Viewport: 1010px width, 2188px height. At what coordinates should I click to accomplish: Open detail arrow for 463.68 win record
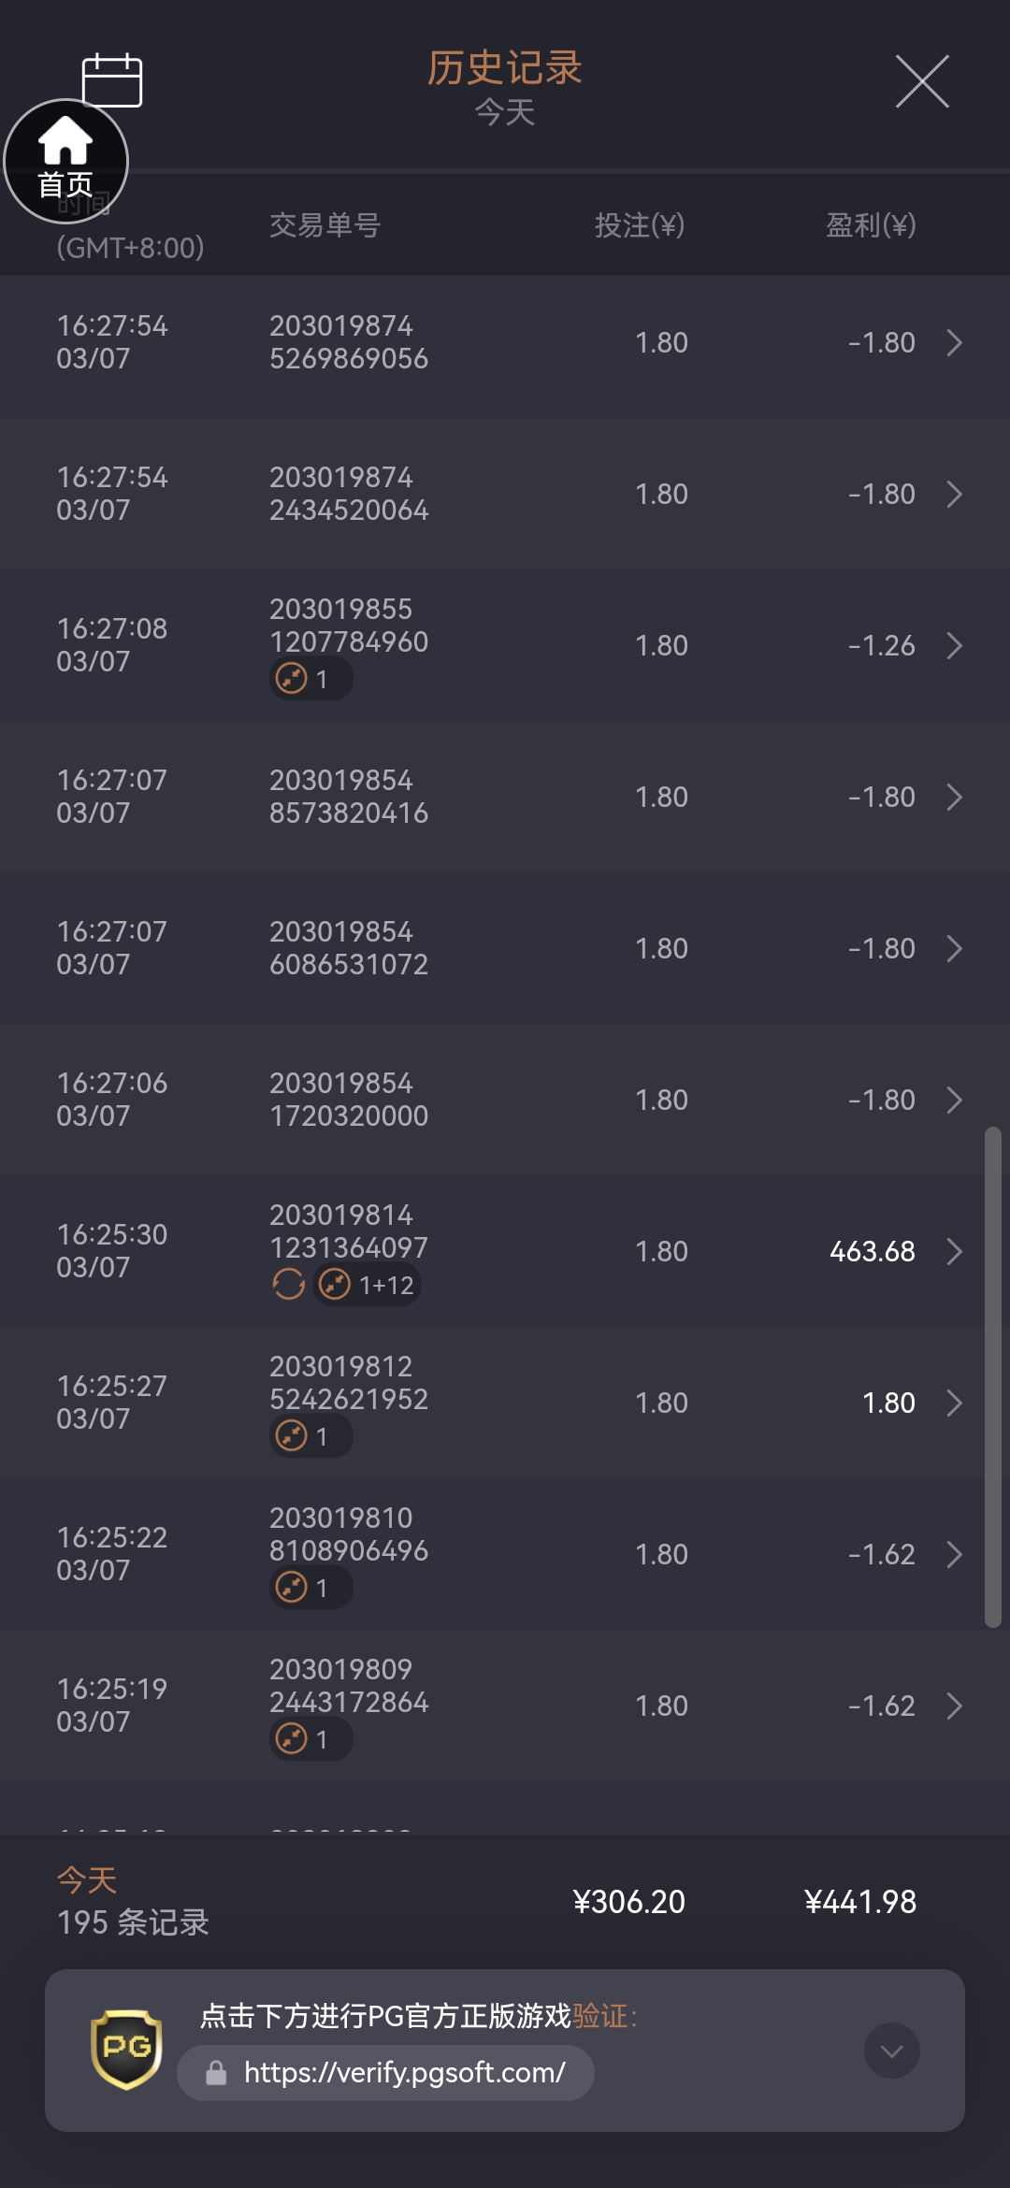(954, 1251)
